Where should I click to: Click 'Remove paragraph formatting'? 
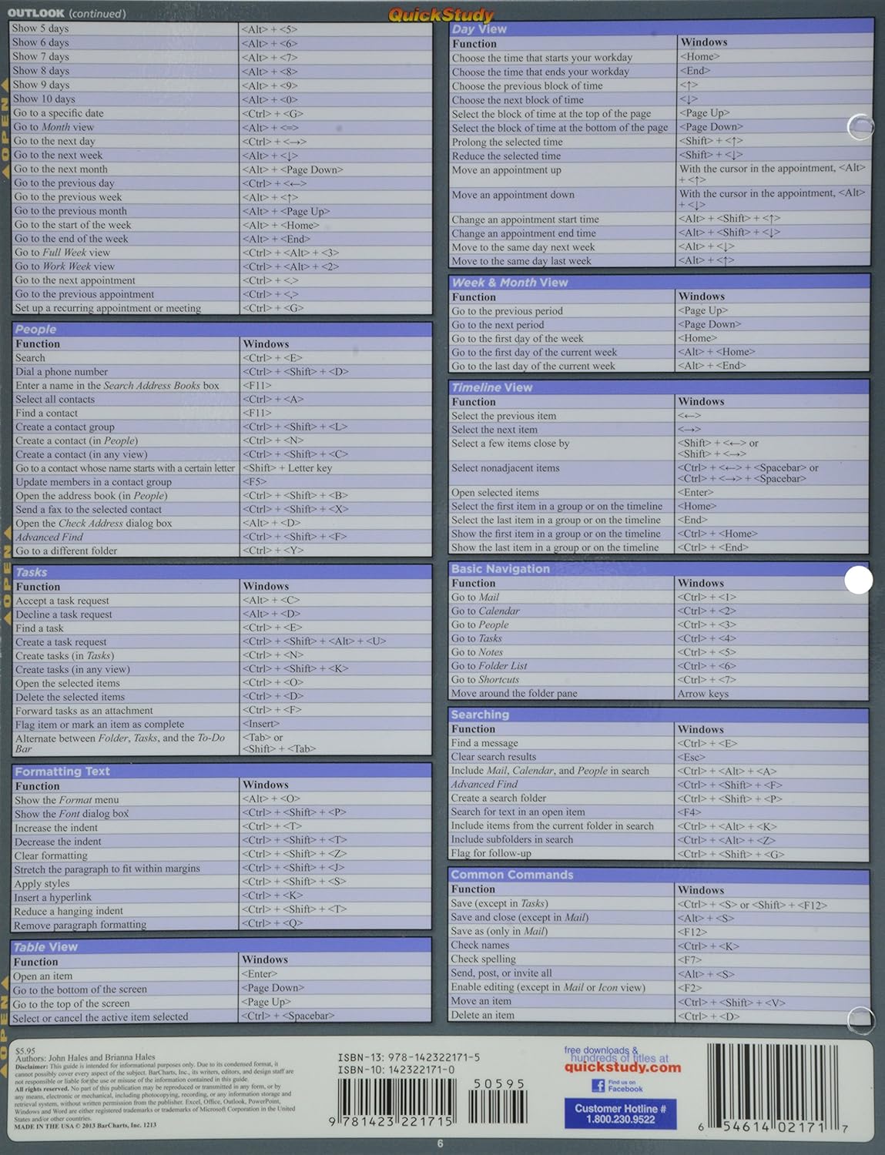[x=80, y=925]
